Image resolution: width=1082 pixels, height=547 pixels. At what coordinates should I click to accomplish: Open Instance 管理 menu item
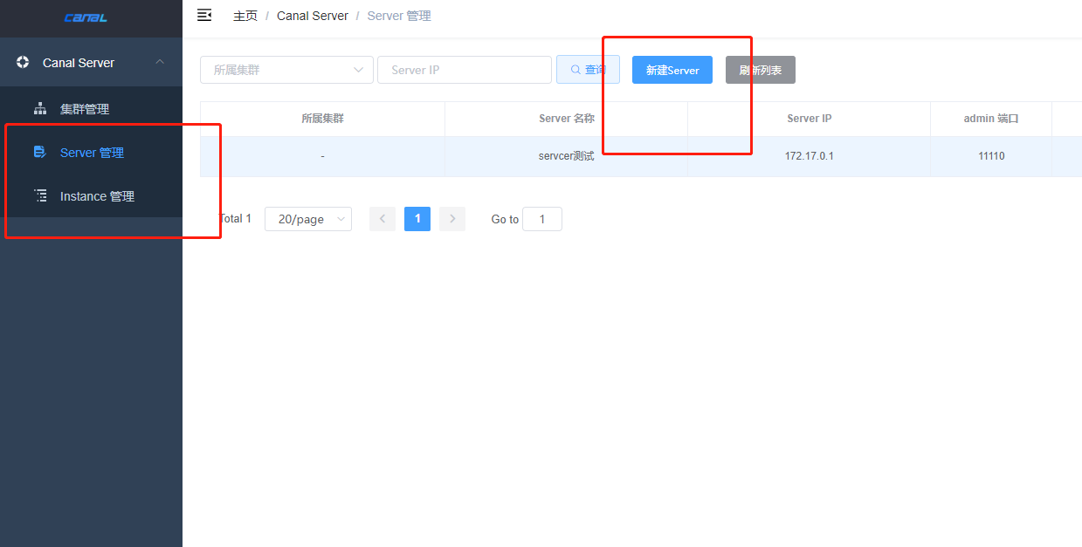(91, 196)
